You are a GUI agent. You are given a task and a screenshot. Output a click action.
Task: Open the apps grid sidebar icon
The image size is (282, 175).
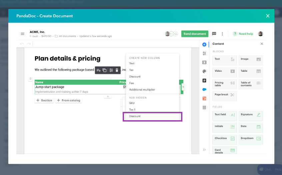click(x=204, y=107)
